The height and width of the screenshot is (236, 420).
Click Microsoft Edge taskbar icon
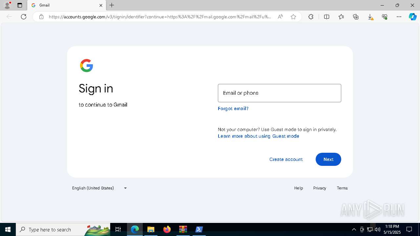coord(135,229)
